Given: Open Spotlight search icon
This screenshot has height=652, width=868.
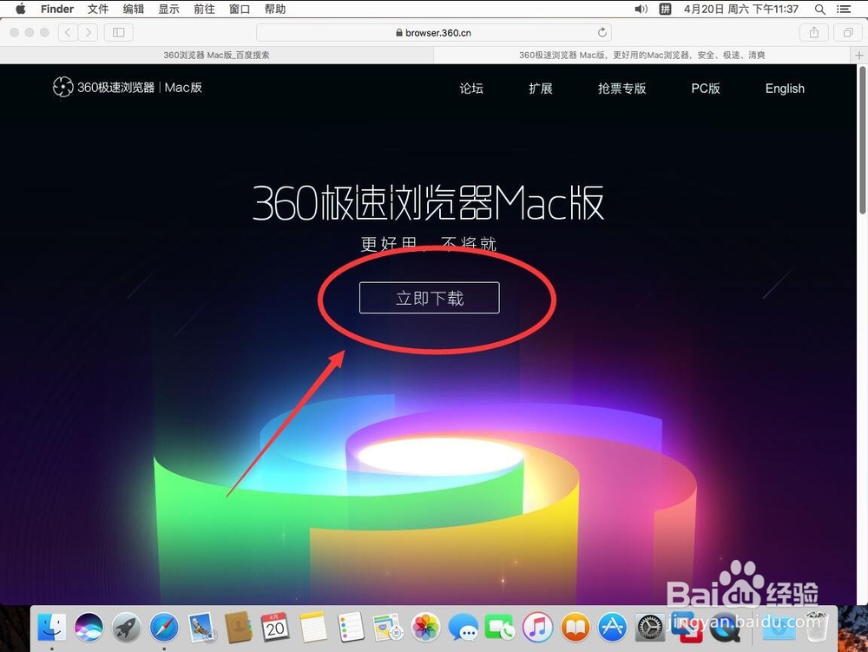Looking at the screenshot, I should 820,9.
